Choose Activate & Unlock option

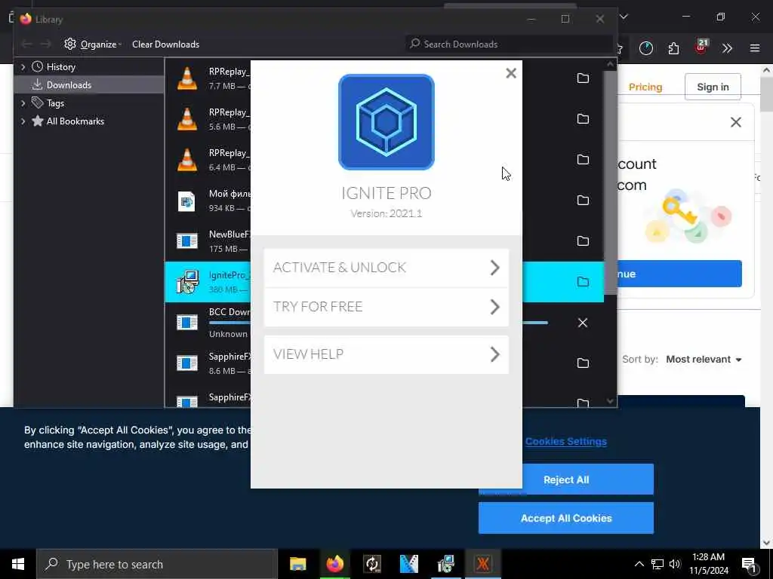[386, 268]
